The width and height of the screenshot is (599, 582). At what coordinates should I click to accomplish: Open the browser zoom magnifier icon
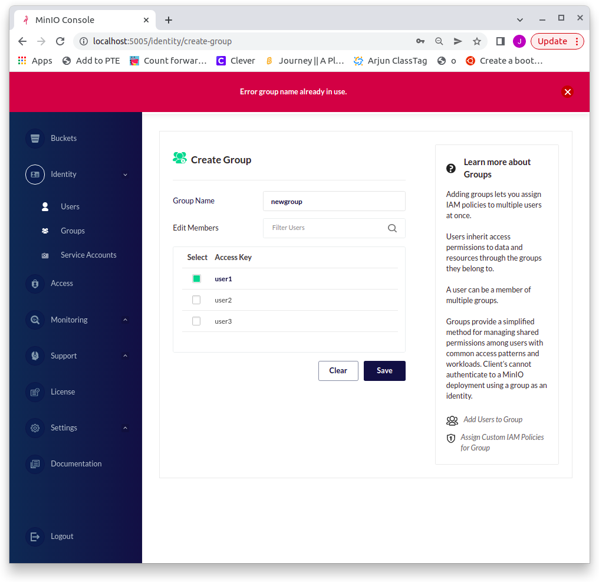[x=439, y=41]
